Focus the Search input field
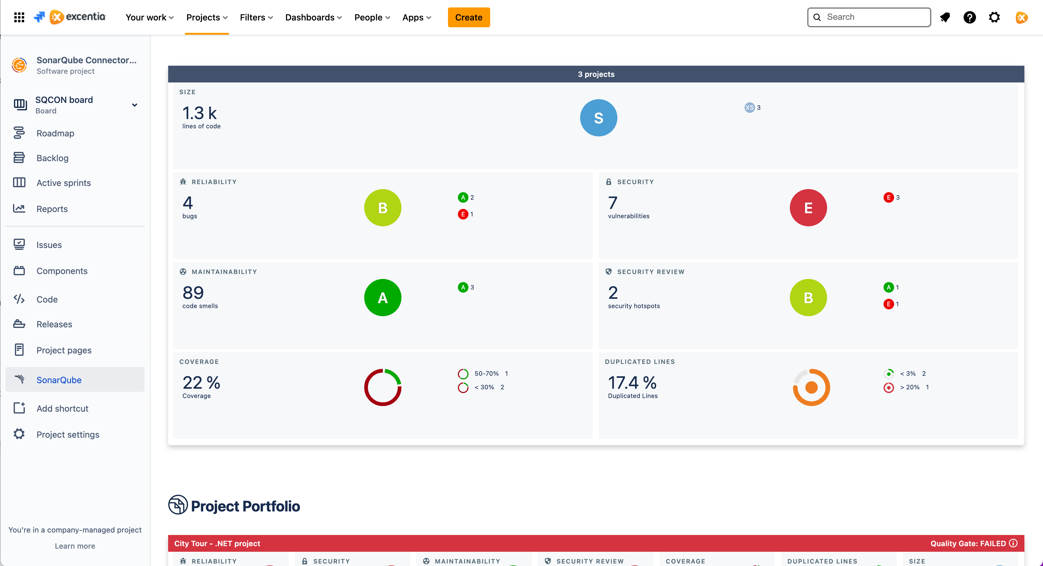Image resolution: width=1043 pixels, height=566 pixels. point(869,17)
